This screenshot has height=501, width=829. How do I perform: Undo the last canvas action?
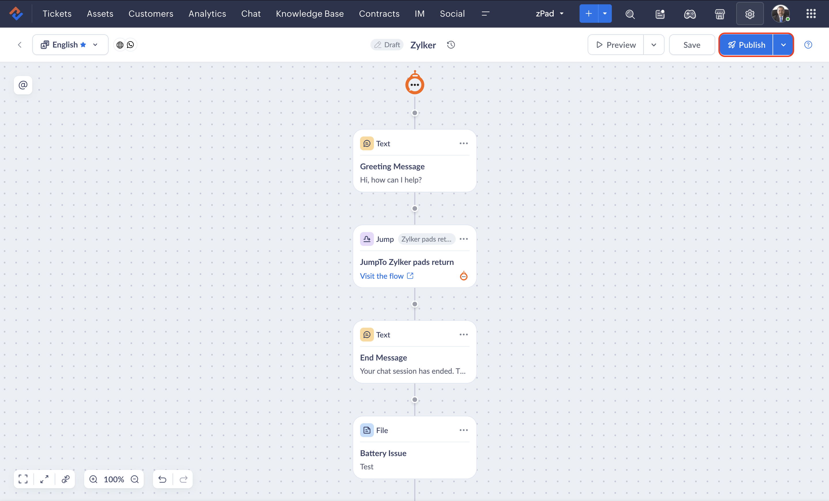[x=162, y=479]
